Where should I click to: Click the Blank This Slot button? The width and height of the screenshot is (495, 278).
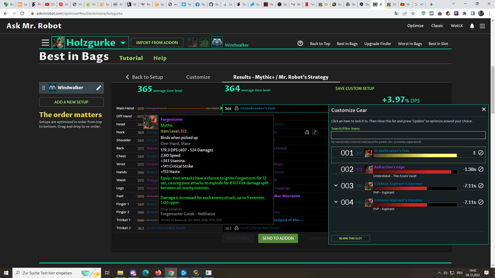(x=350, y=238)
